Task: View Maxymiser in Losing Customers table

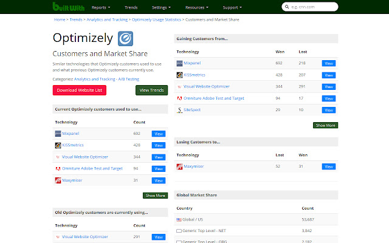Action: 329,166
